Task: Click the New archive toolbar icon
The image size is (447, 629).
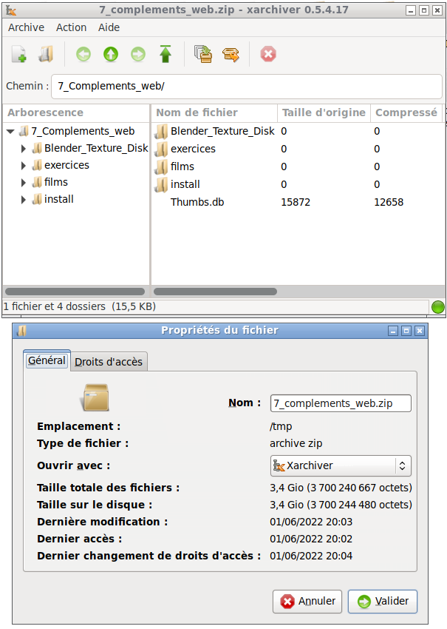Action: pyautogui.click(x=18, y=54)
